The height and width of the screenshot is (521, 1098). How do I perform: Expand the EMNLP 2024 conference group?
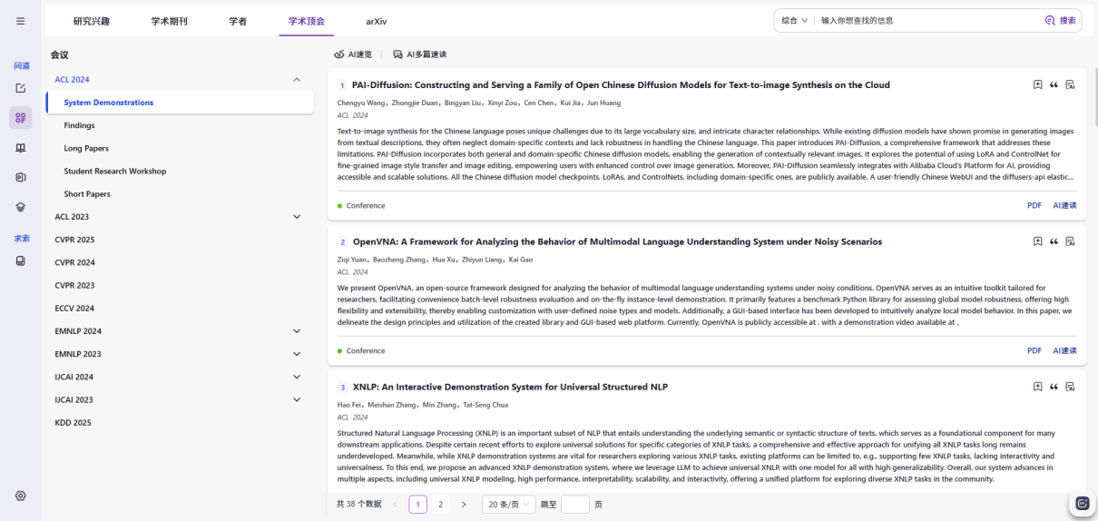(297, 331)
